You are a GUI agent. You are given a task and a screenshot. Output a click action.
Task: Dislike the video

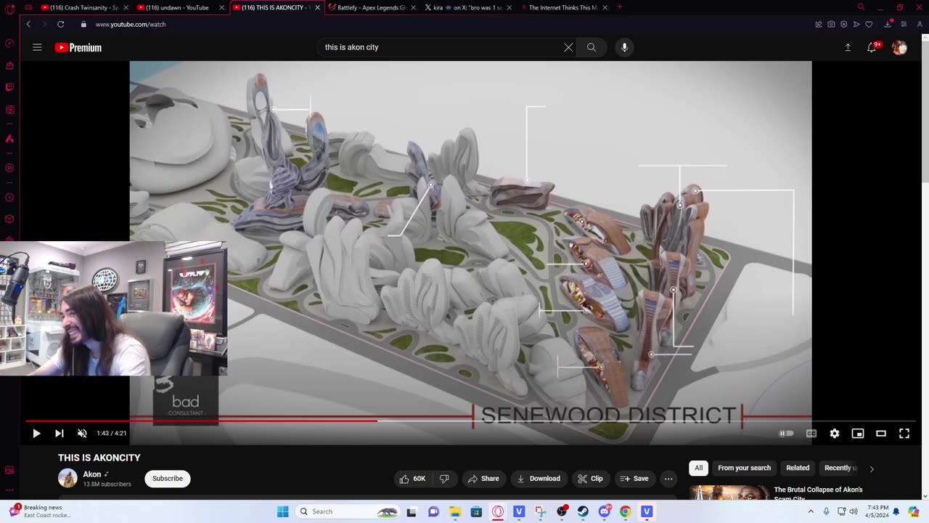click(x=444, y=479)
